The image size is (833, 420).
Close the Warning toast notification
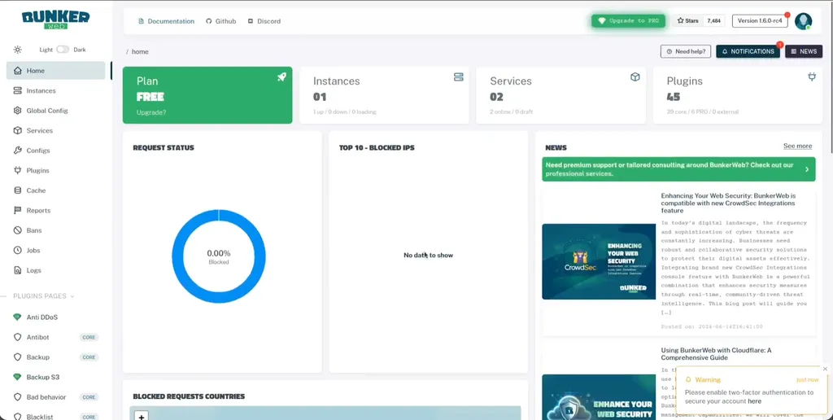click(825, 369)
